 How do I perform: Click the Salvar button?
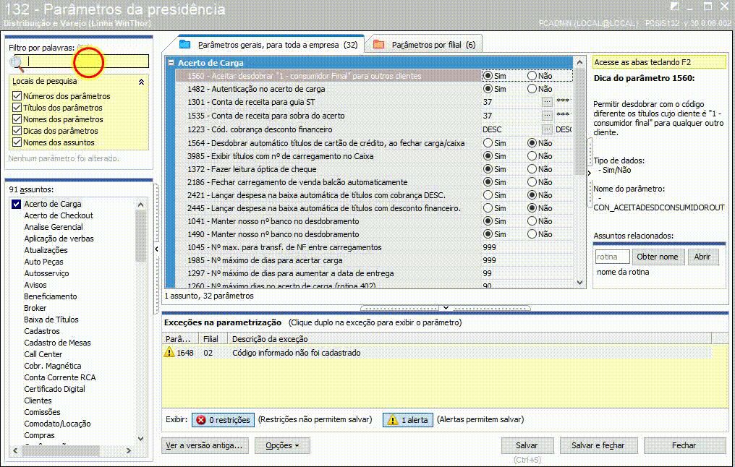[x=527, y=445]
